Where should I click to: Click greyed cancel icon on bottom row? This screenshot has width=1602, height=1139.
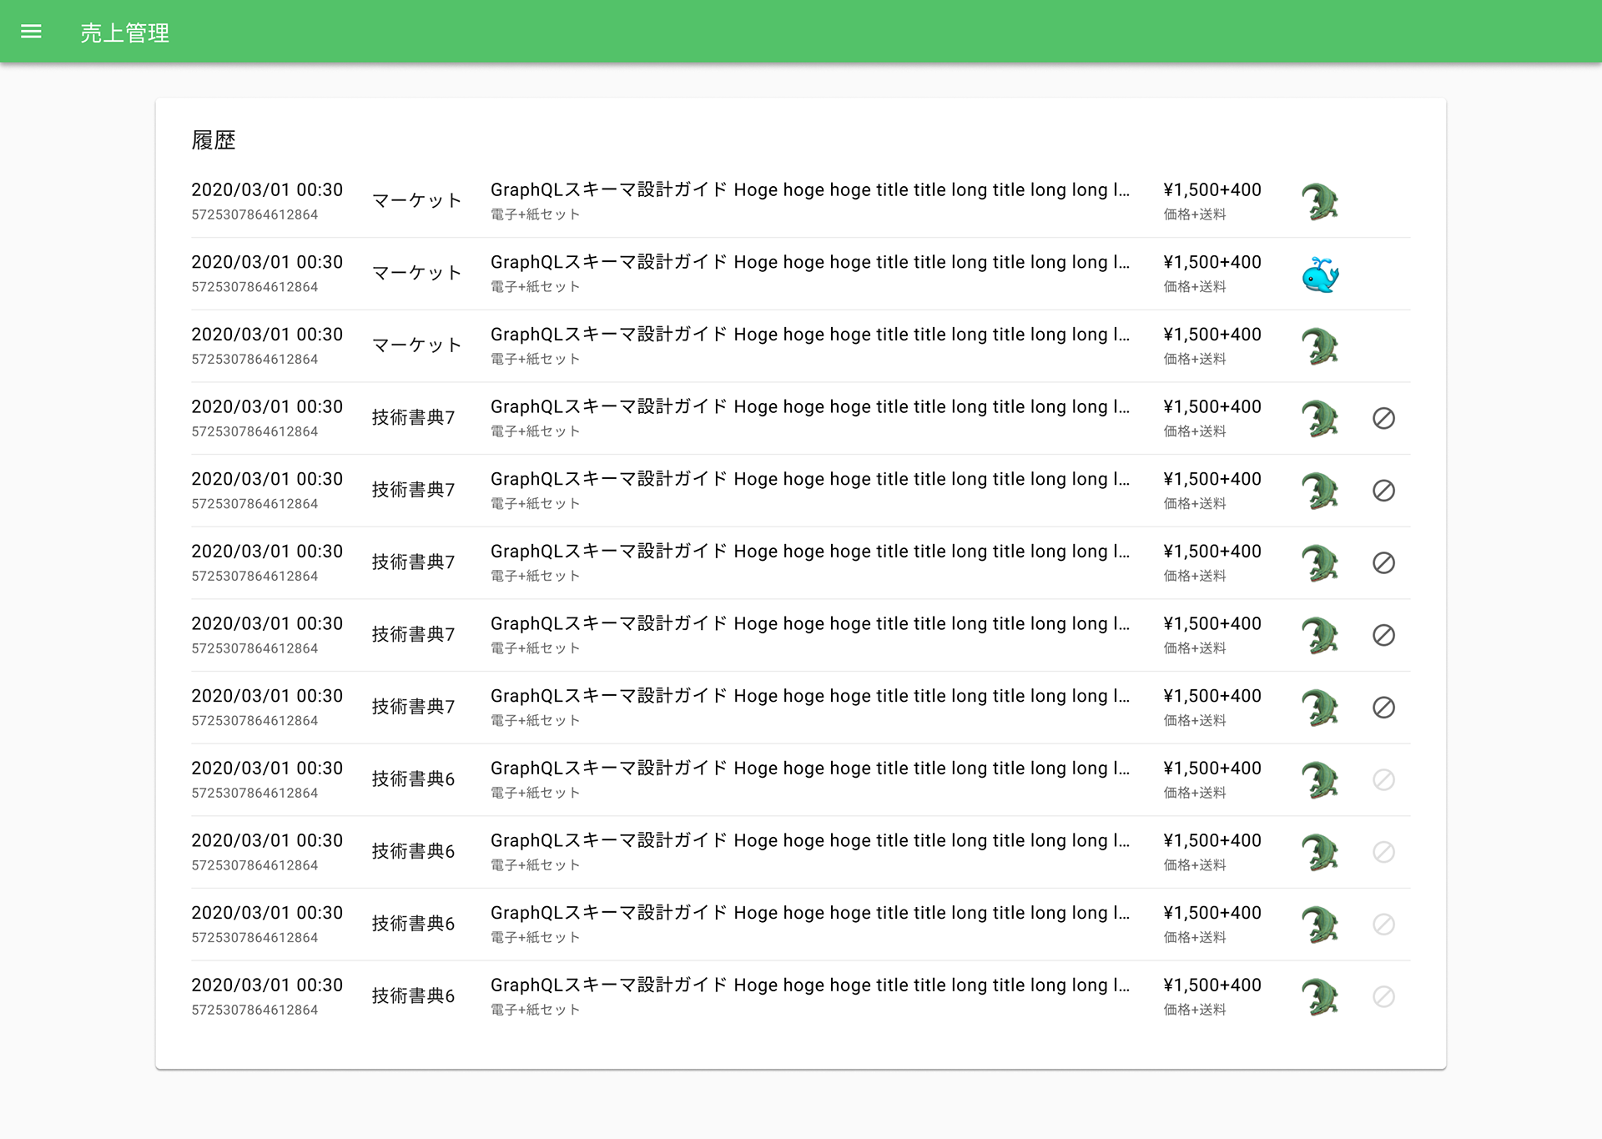pos(1383,996)
